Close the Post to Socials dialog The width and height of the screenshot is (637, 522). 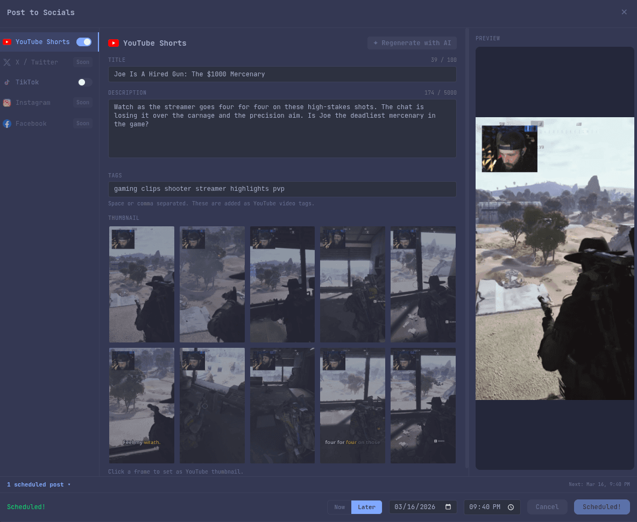tap(624, 12)
